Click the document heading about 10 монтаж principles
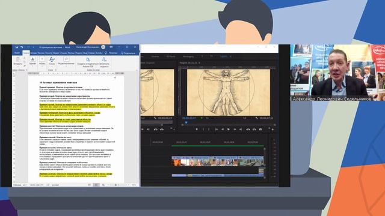Image resolution: width=385 pixels, height=216 pixels. click(58, 83)
